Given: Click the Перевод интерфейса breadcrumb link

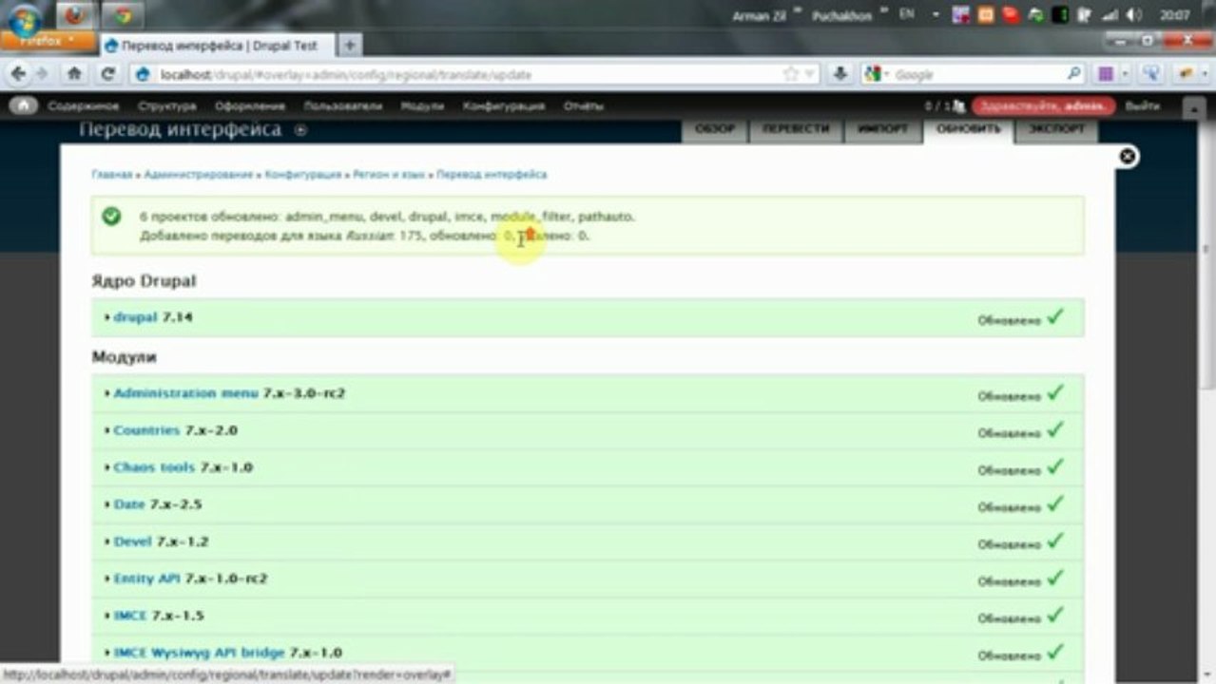Looking at the screenshot, I should coord(492,175).
